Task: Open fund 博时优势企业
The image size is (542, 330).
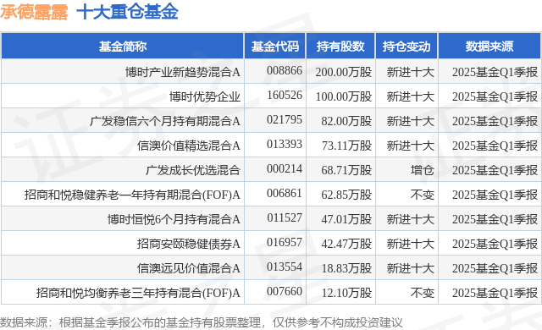Action: point(205,96)
